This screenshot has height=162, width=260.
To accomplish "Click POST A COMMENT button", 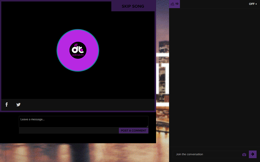I will 133,130.
